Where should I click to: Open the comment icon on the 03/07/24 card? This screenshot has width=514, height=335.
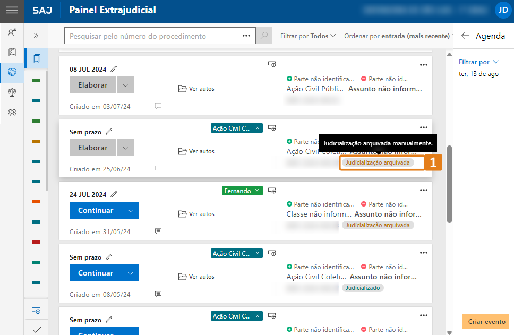(158, 106)
